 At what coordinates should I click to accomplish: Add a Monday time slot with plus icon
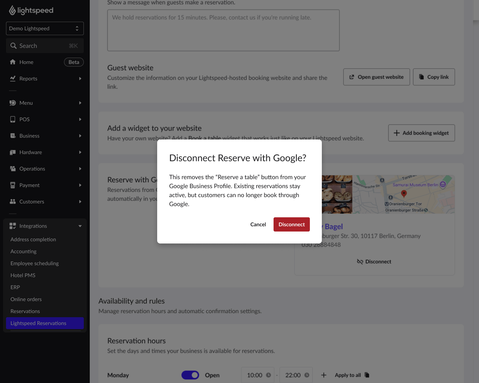[x=324, y=375]
